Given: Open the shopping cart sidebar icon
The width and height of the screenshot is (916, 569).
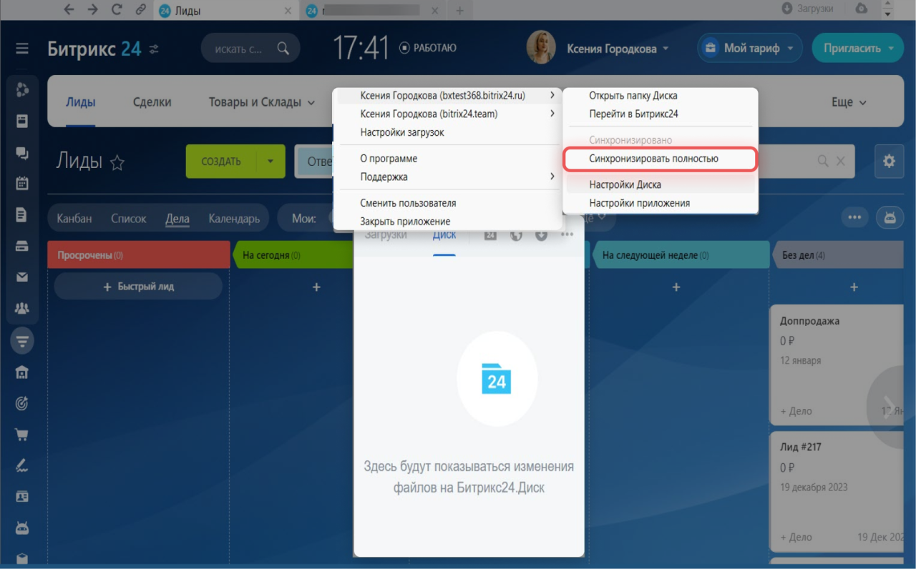Looking at the screenshot, I should [22, 434].
